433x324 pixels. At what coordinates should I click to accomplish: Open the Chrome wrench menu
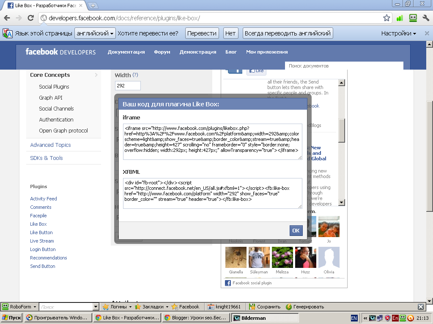coord(426,18)
